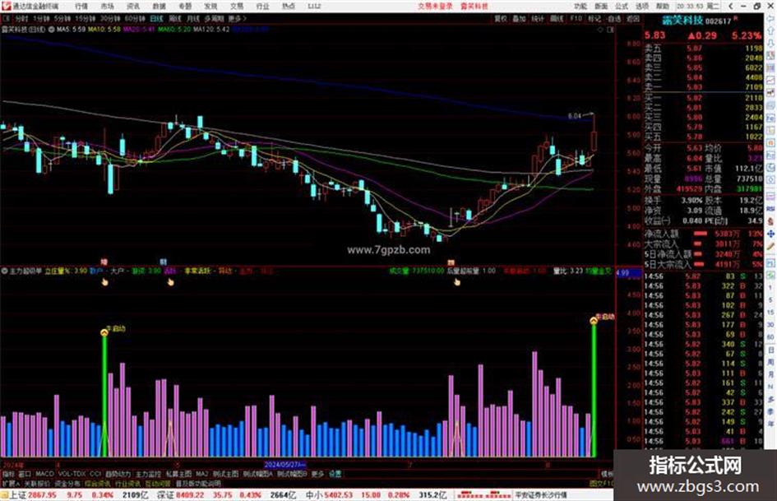Click the 交易未登录 link
Image resolution: width=777 pixels, height=501 pixels.
tap(435, 7)
